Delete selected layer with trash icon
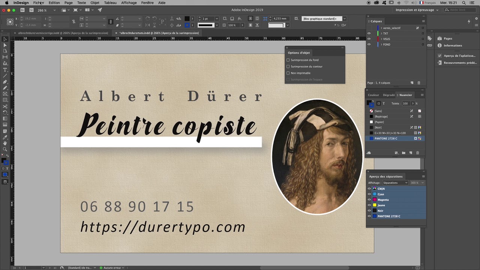Screen dimensions: 480x270 tap(419, 83)
